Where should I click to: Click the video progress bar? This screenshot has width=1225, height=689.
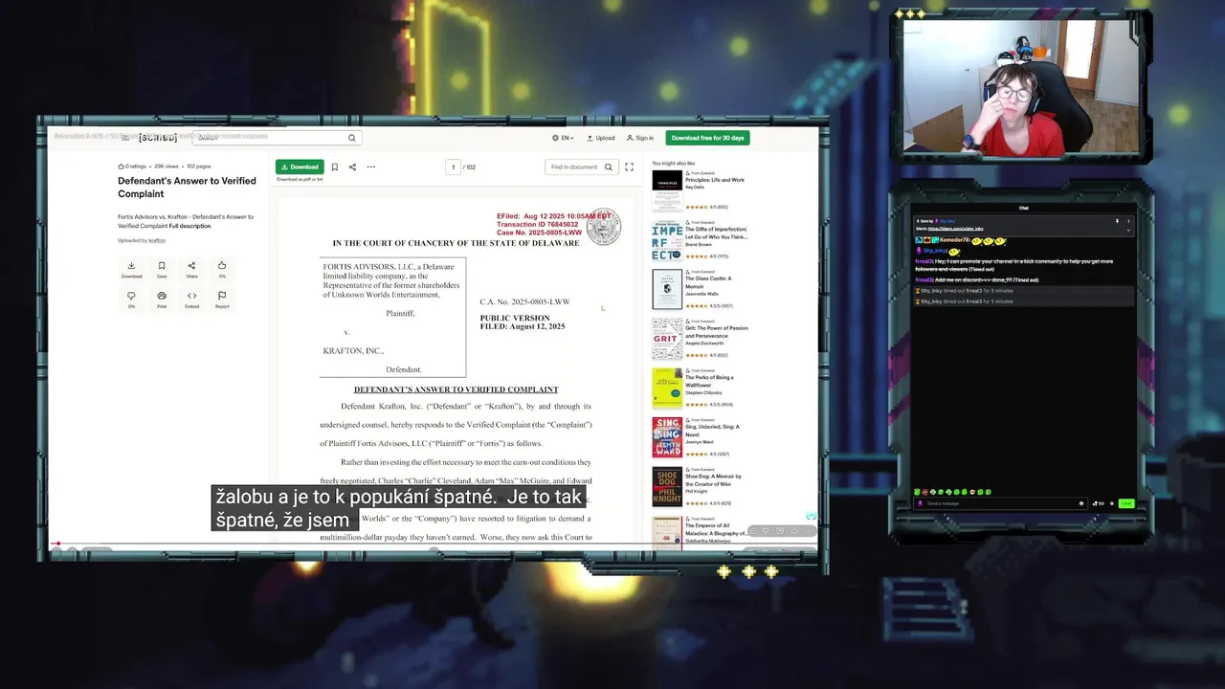click(x=433, y=545)
